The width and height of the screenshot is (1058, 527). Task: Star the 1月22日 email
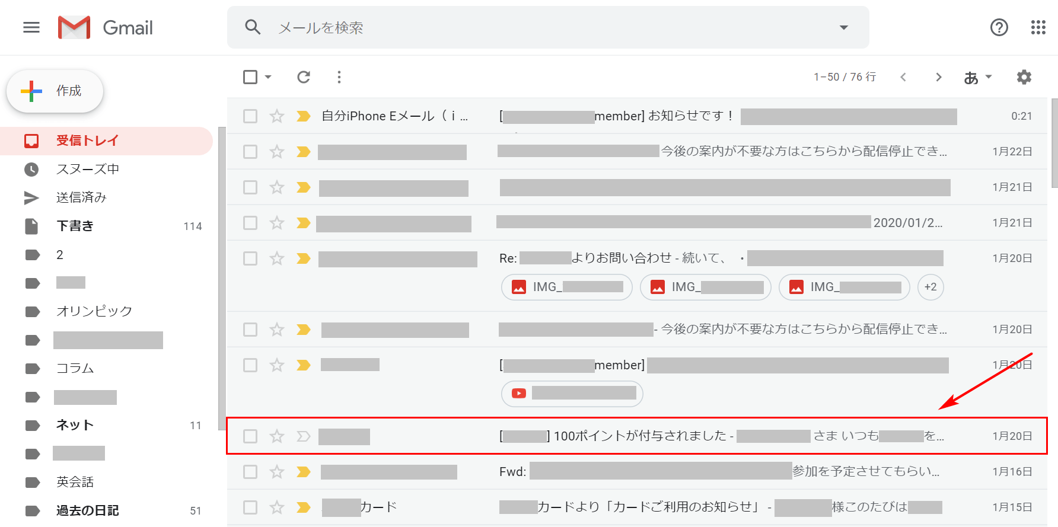pyautogui.click(x=277, y=152)
